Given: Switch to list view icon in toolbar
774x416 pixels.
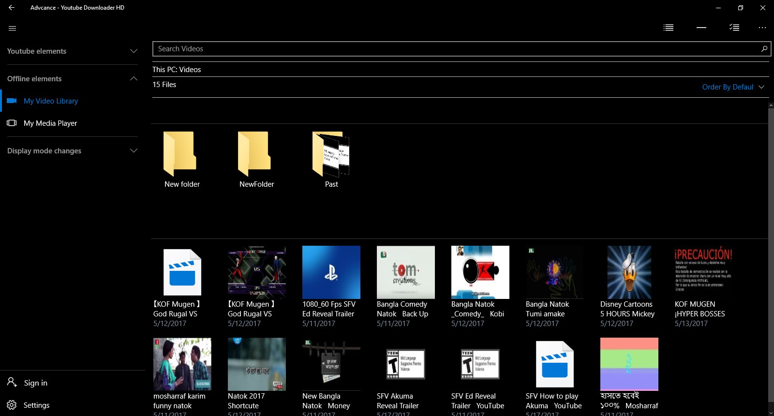Looking at the screenshot, I should point(669,28).
